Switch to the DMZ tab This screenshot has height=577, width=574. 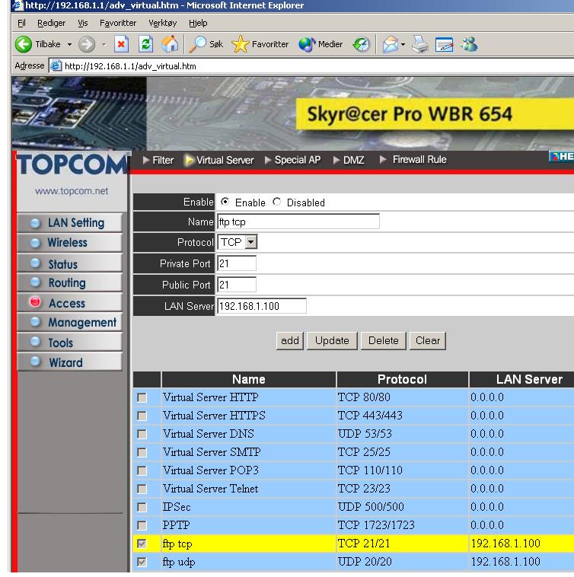coord(349,160)
